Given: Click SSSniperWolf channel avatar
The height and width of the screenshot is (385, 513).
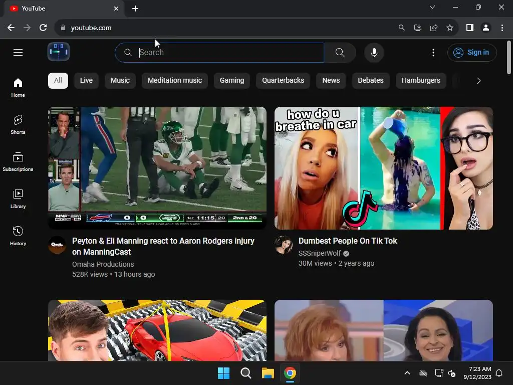Looking at the screenshot, I should (x=284, y=245).
